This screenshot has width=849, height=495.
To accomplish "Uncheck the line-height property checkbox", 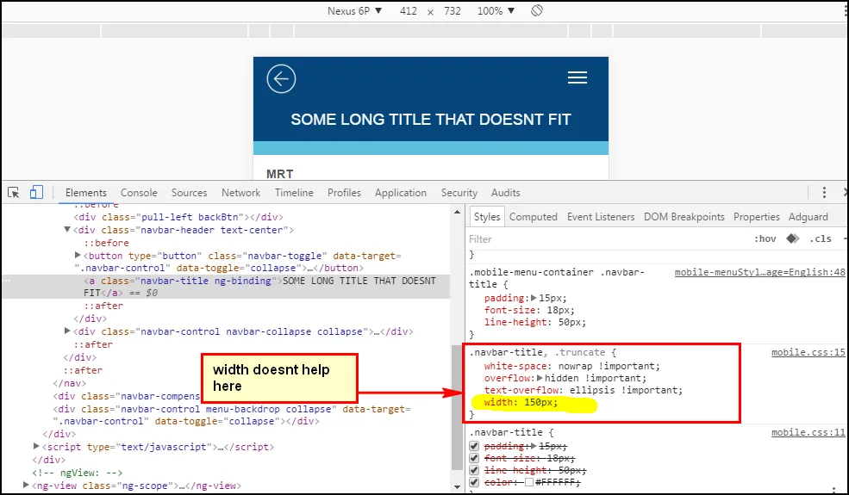I will point(474,470).
